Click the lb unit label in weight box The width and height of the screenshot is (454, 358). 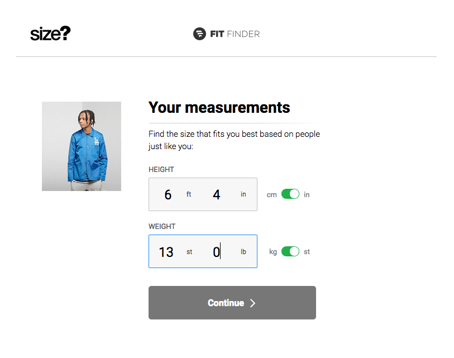click(x=243, y=252)
